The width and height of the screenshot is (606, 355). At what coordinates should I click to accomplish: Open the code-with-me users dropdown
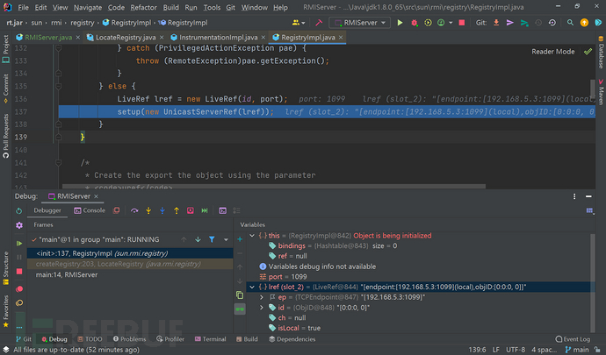tap(299, 23)
